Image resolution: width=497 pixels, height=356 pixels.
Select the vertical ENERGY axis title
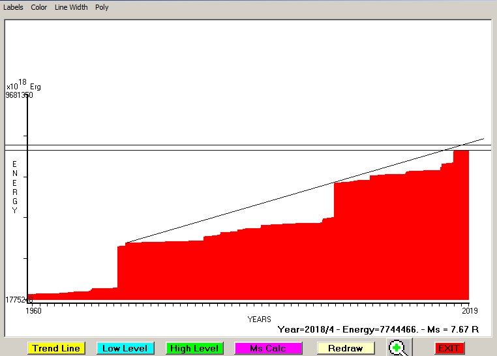pos(14,187)
